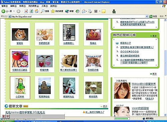Open the white teddy bear with red tie thumbnail
The height and width of the screenshot is (122, 167).
(x=69, y=86)
